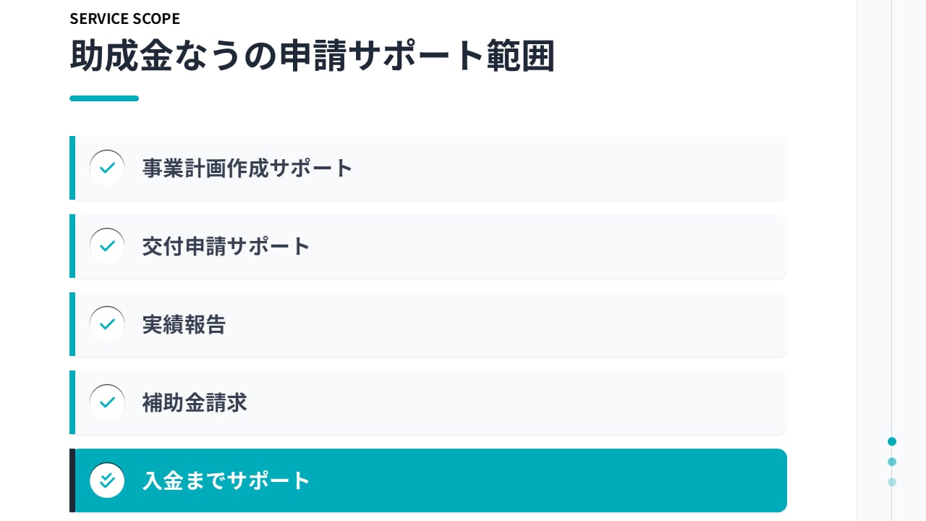Click the checkmark icon beside 補助金請求

click(x=107, y=402)
